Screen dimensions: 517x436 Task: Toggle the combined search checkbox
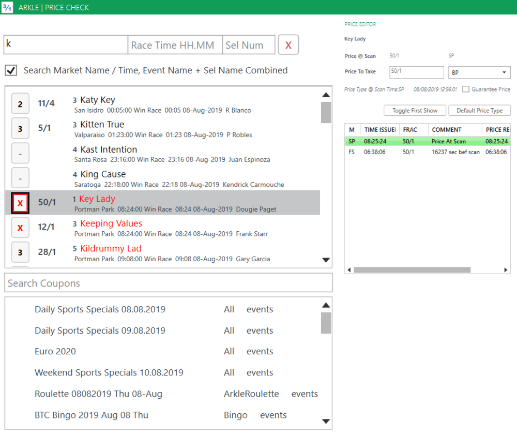click(x=11, y=70)
